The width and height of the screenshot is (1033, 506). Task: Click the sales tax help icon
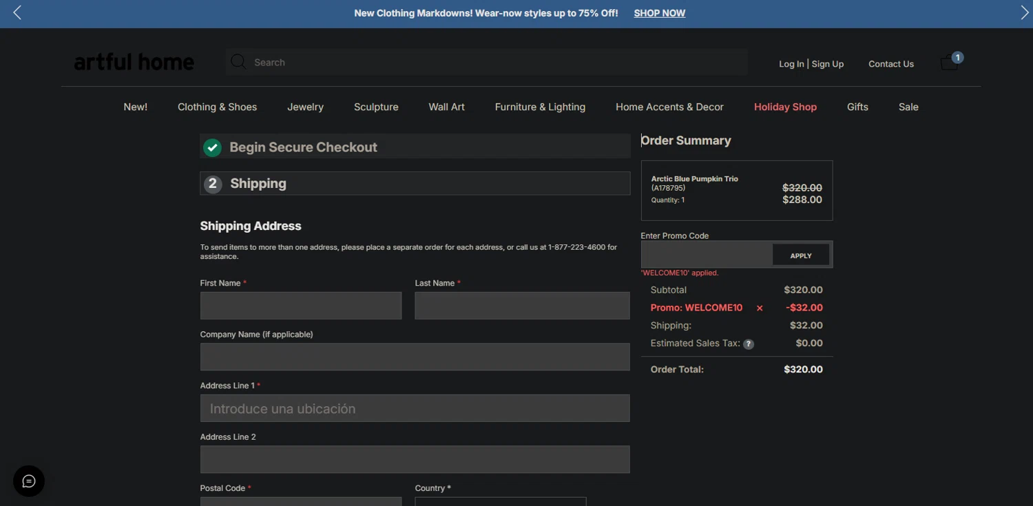pyautogui.click(x=749, y=344)
